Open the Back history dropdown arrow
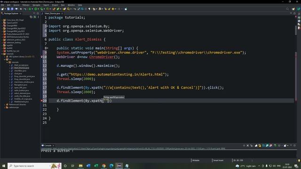The image size is (301, 169). pos(116,9)
